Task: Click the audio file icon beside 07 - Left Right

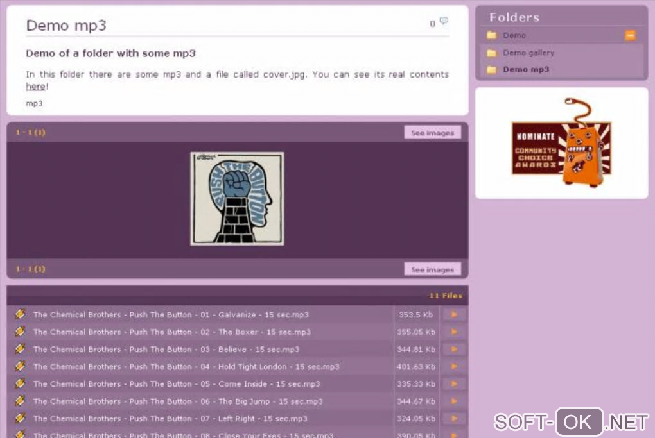Action: (x=20, y=417)
